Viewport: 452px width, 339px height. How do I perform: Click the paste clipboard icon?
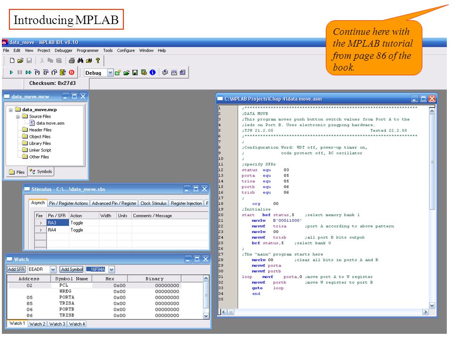click(59, 61)
